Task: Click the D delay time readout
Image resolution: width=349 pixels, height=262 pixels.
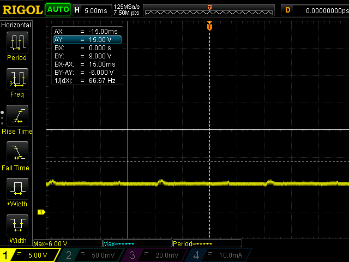Action: [315, 10]
